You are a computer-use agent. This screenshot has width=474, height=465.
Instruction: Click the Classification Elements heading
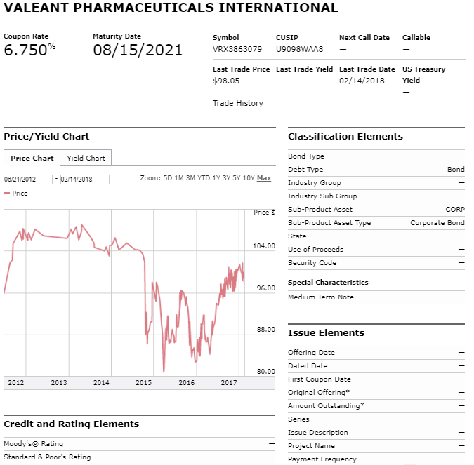click(x=345, y=137)
